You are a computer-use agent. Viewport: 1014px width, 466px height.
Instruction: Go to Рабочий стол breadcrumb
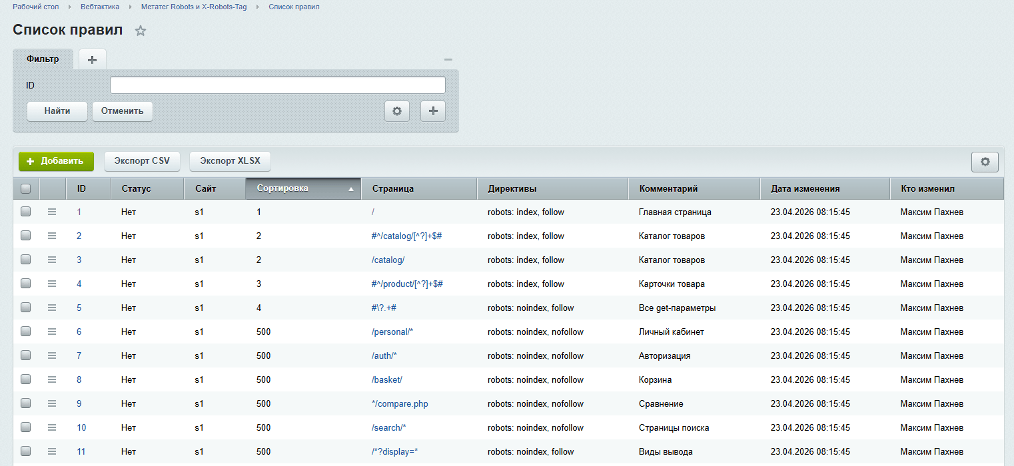pyautogui.click(x=36, y=7)
